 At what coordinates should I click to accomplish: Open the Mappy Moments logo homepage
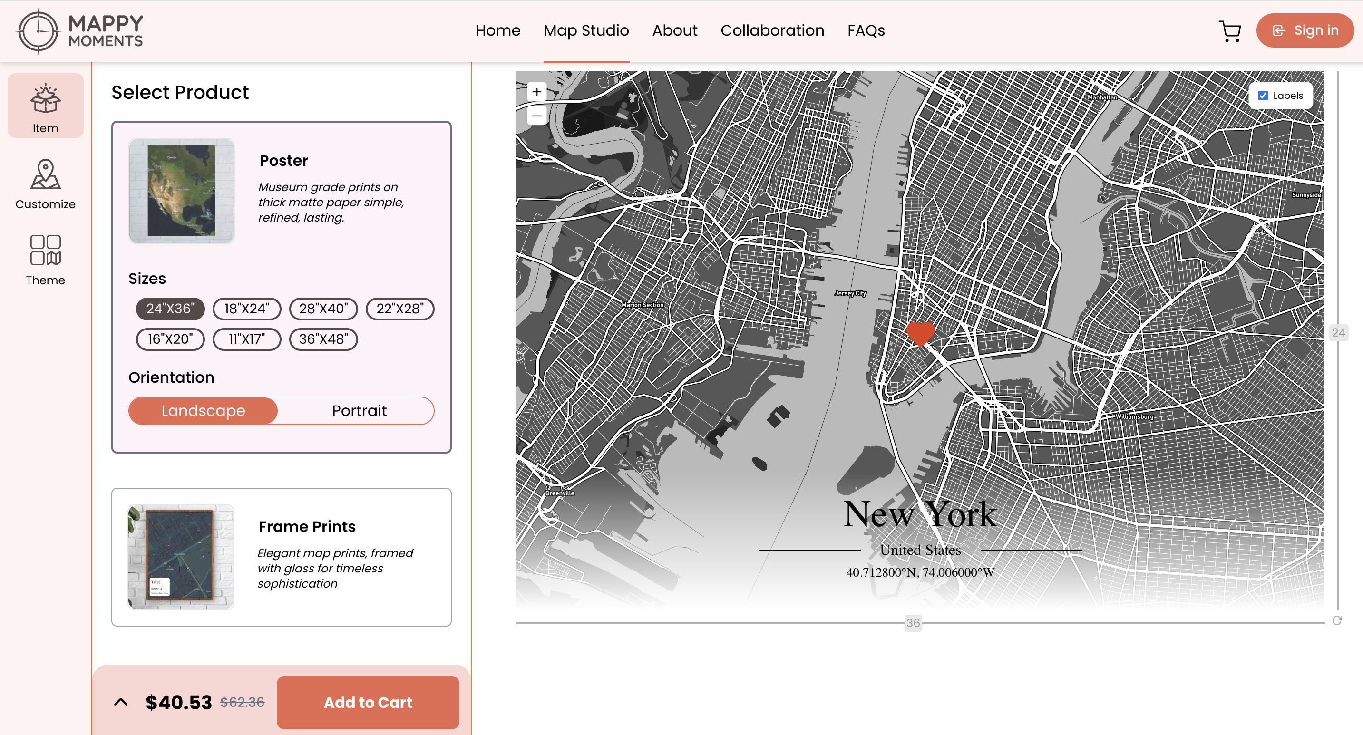80,31
